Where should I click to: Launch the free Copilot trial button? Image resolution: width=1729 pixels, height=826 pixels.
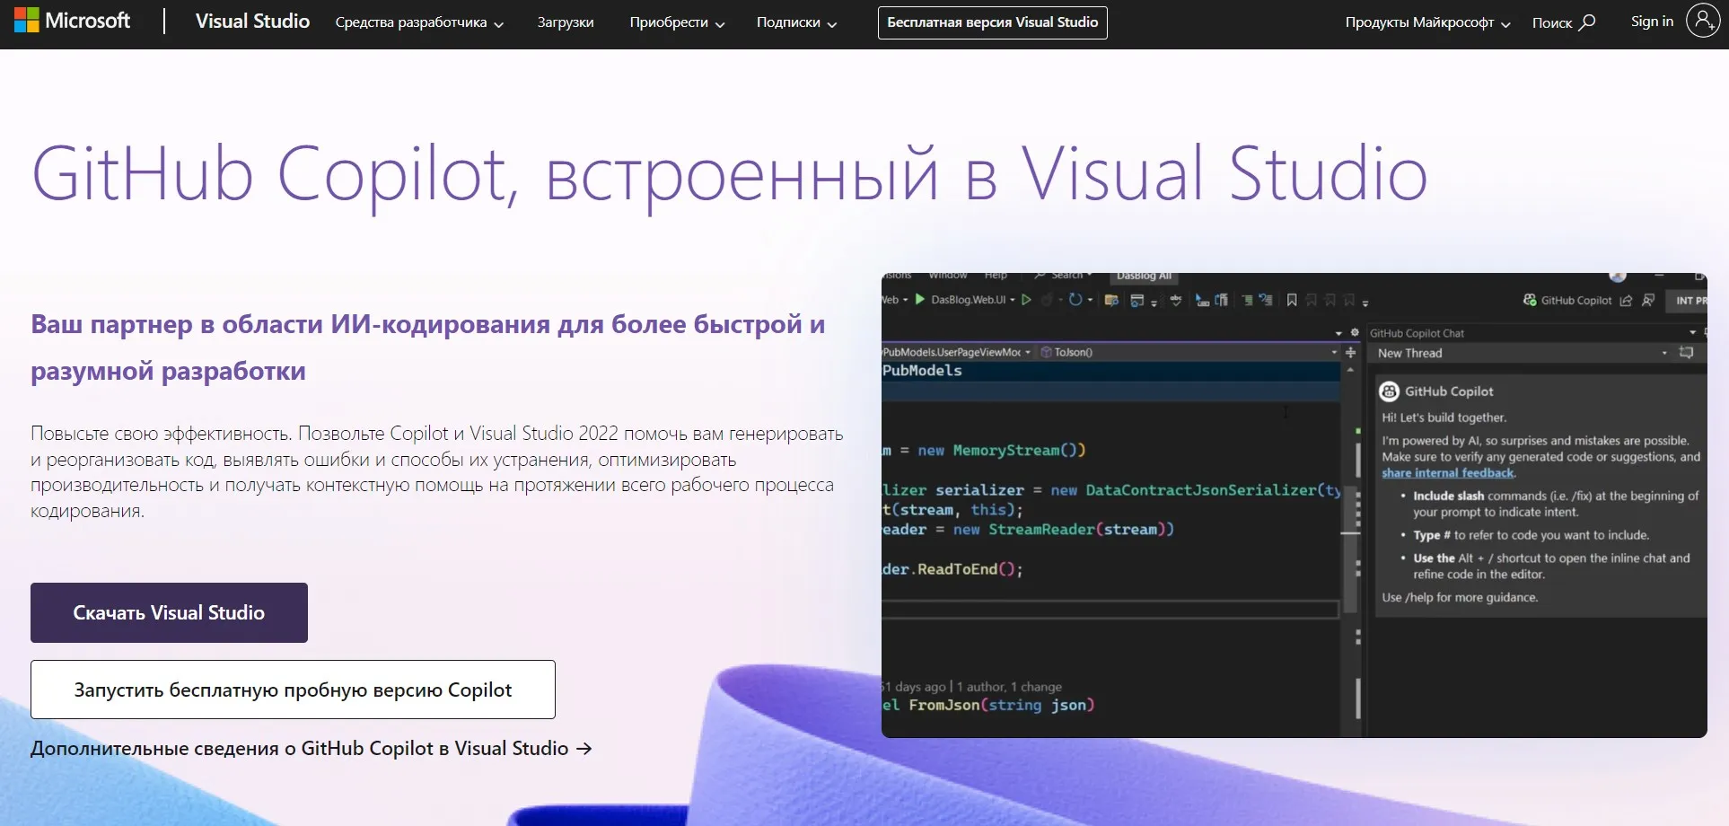(x=293, y=690)
